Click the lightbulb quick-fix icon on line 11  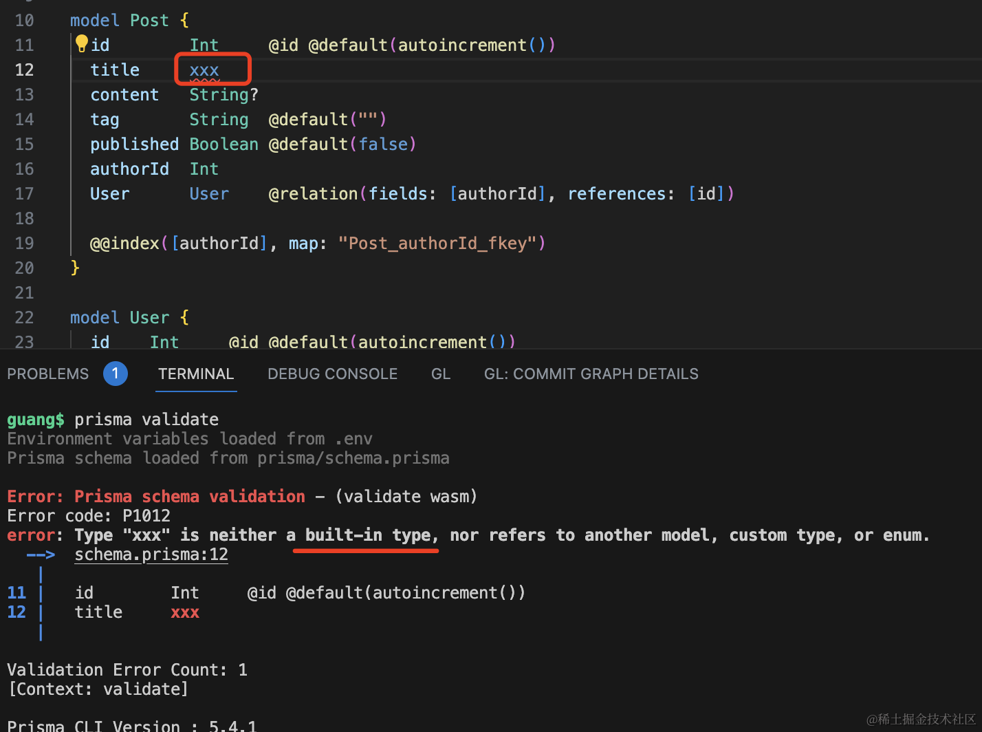click(82, 44)
